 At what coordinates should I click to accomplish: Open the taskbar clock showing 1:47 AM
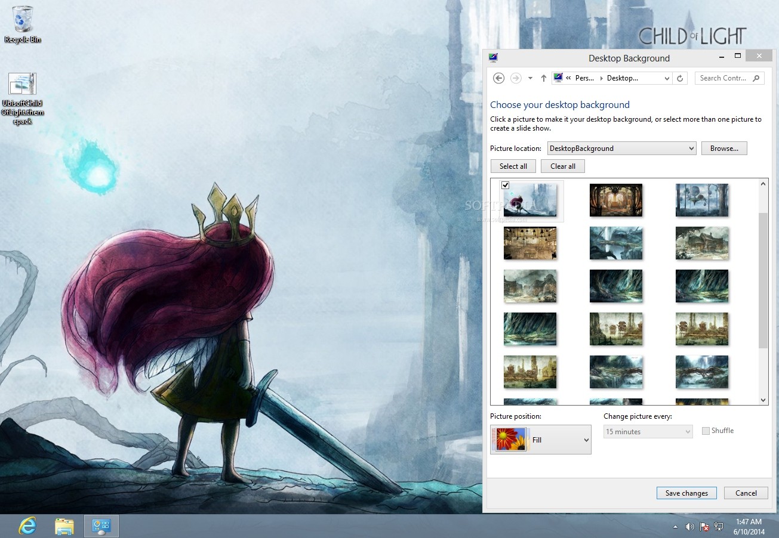coord(749,526)
